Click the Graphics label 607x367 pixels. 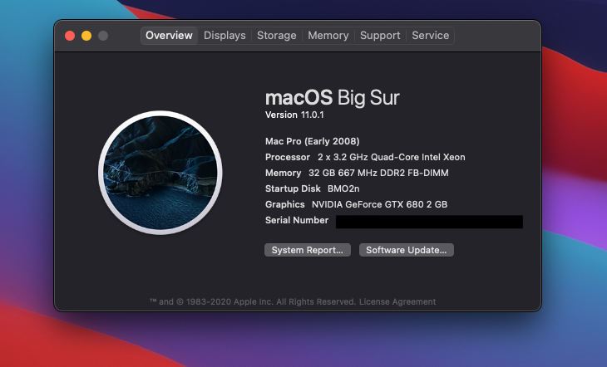coord(284,204)
